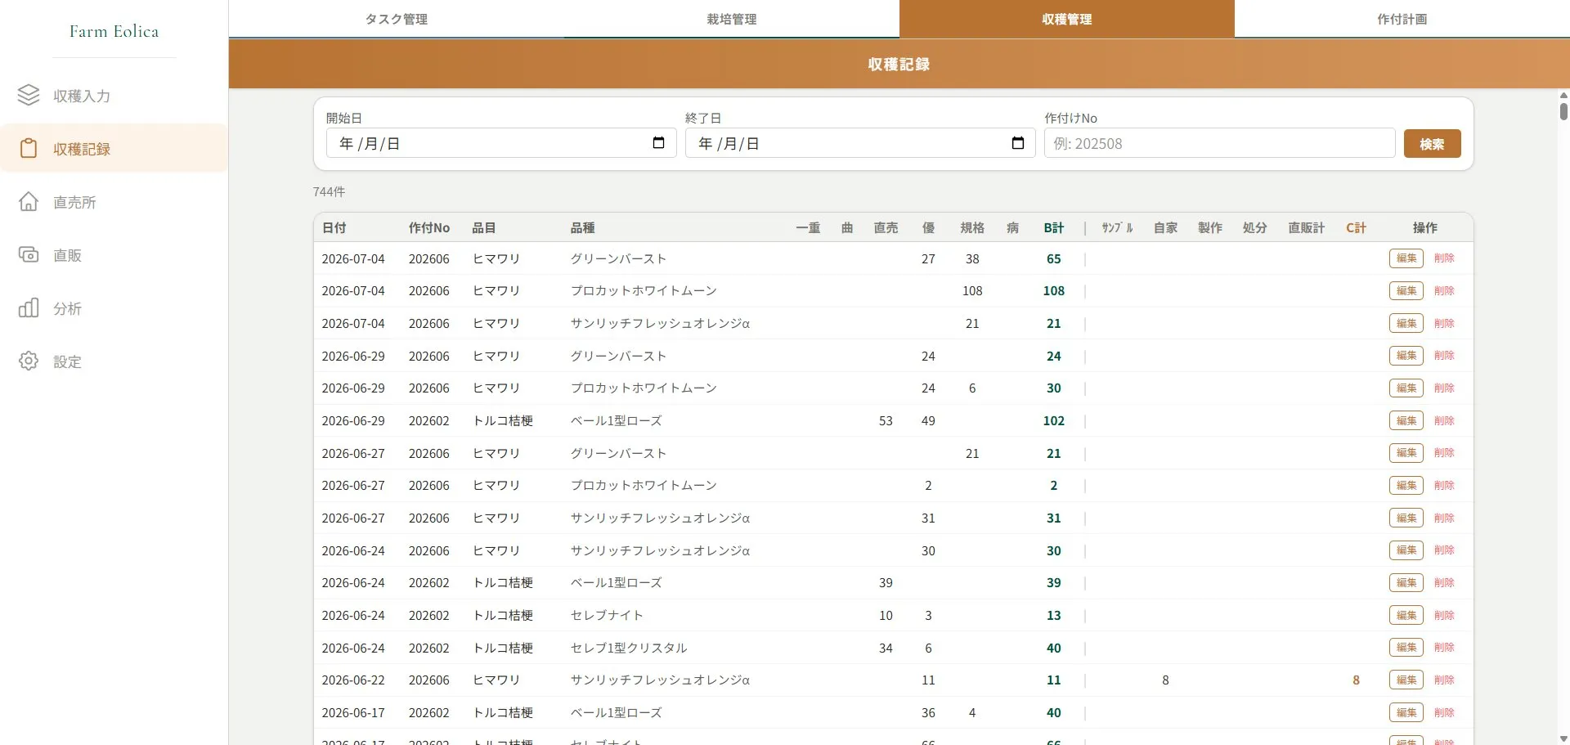Delete the 2026-07-04 グリーンバースト record

click(1444, 258)
